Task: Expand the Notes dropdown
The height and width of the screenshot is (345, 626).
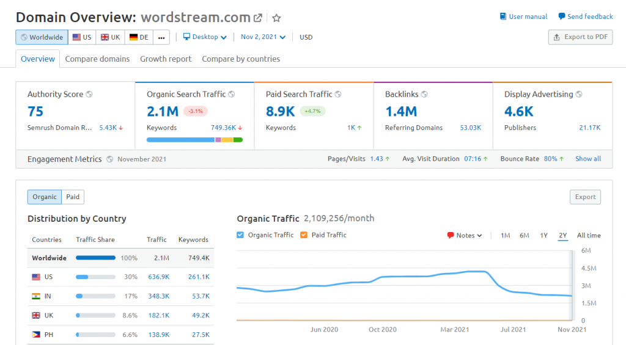Action: 465,235
